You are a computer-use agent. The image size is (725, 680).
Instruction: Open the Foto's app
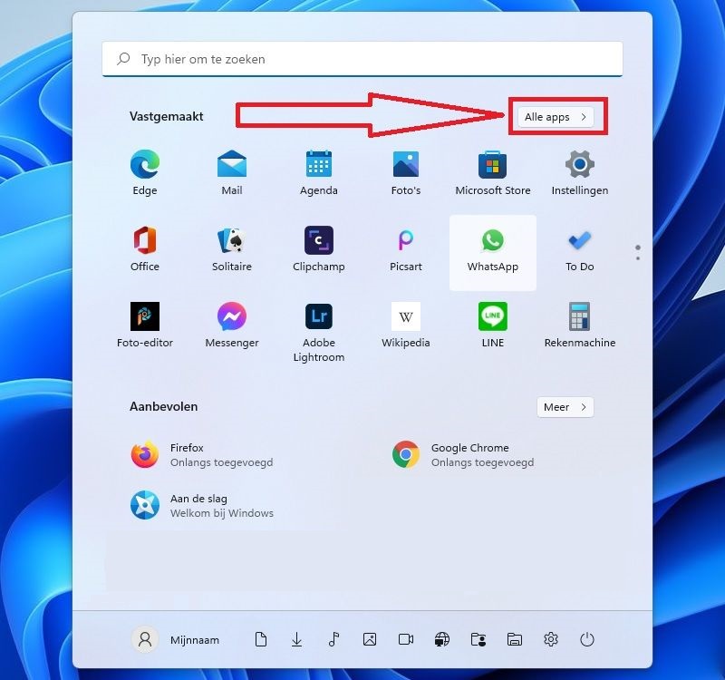tap(405, 172)
